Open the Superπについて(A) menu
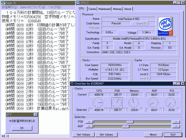The image size is (186, 139). tap(33, 7)
